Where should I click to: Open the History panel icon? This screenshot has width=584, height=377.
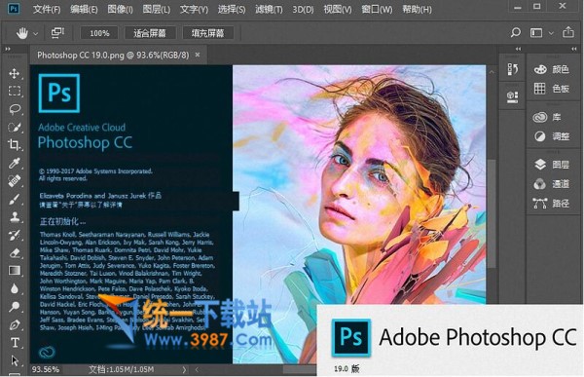tap(512, 69)
